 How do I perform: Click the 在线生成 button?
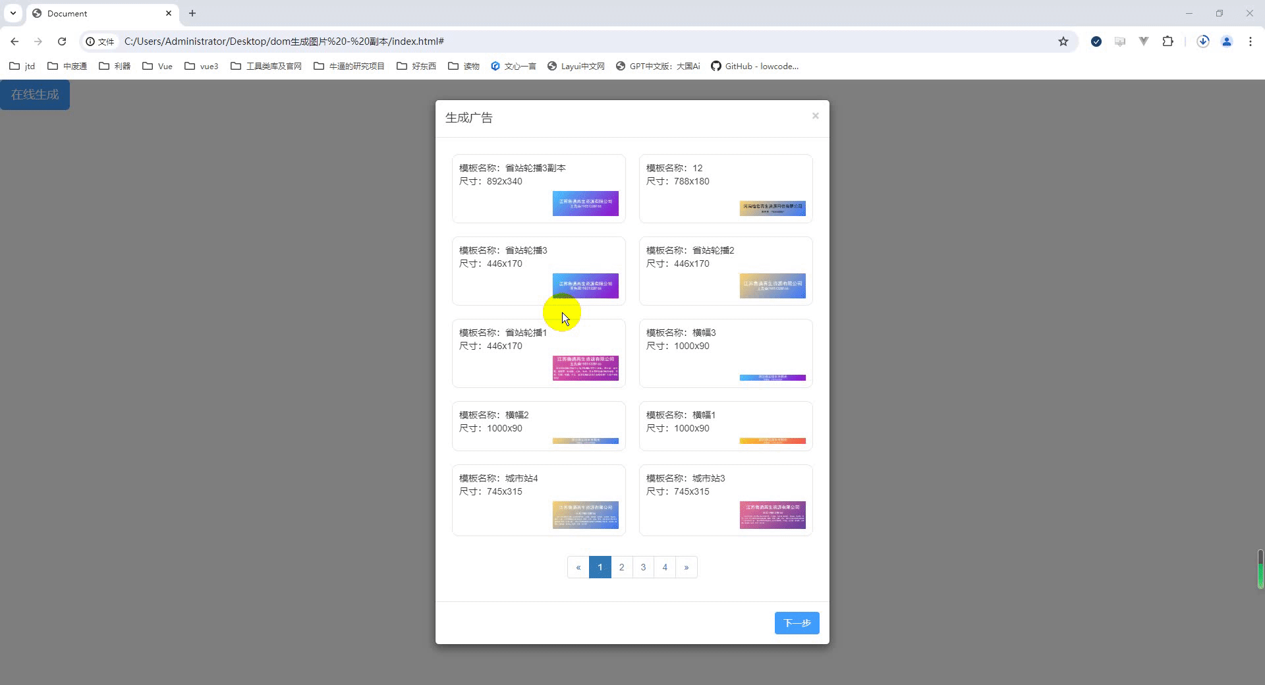pyautogui.click(x=35, y=95)
